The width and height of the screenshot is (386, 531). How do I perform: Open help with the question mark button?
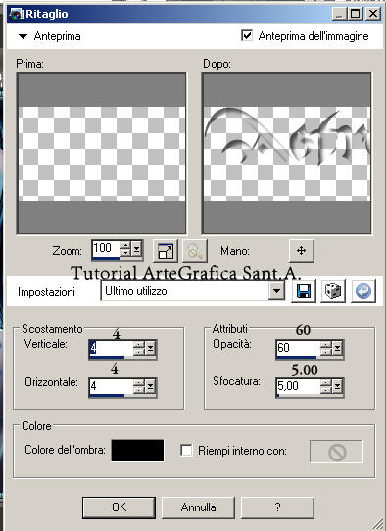pos(277,507)
